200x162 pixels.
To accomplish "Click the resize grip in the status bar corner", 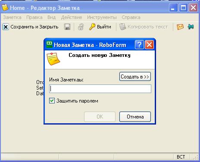I will [x=196, y=157].
